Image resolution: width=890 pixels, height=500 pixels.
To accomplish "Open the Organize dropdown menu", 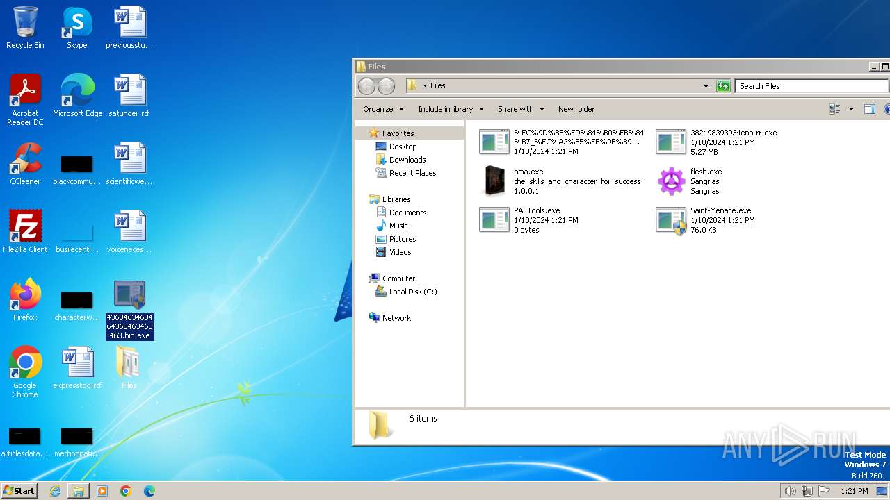I will (383, 109).
